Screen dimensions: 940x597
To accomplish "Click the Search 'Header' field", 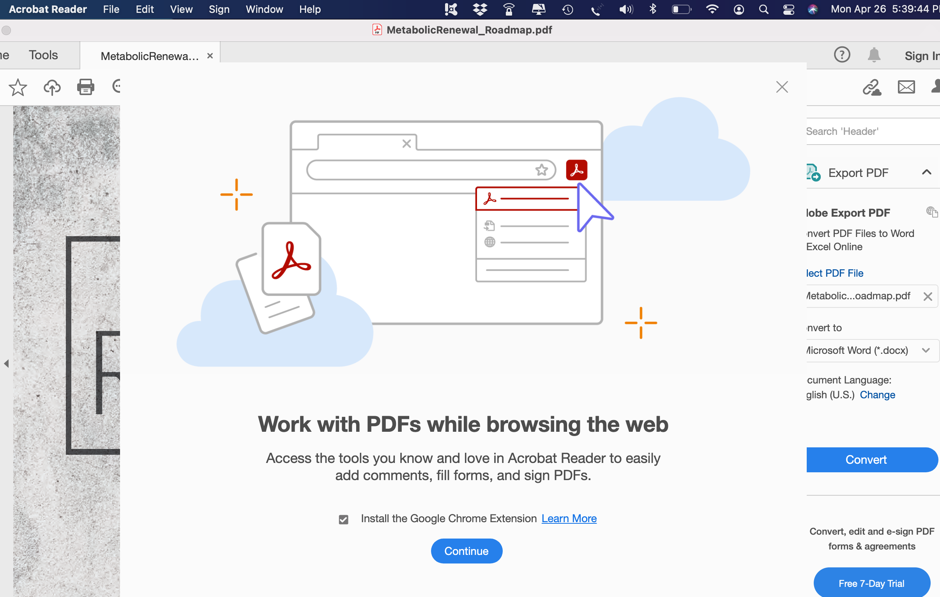I will (871, 131).
